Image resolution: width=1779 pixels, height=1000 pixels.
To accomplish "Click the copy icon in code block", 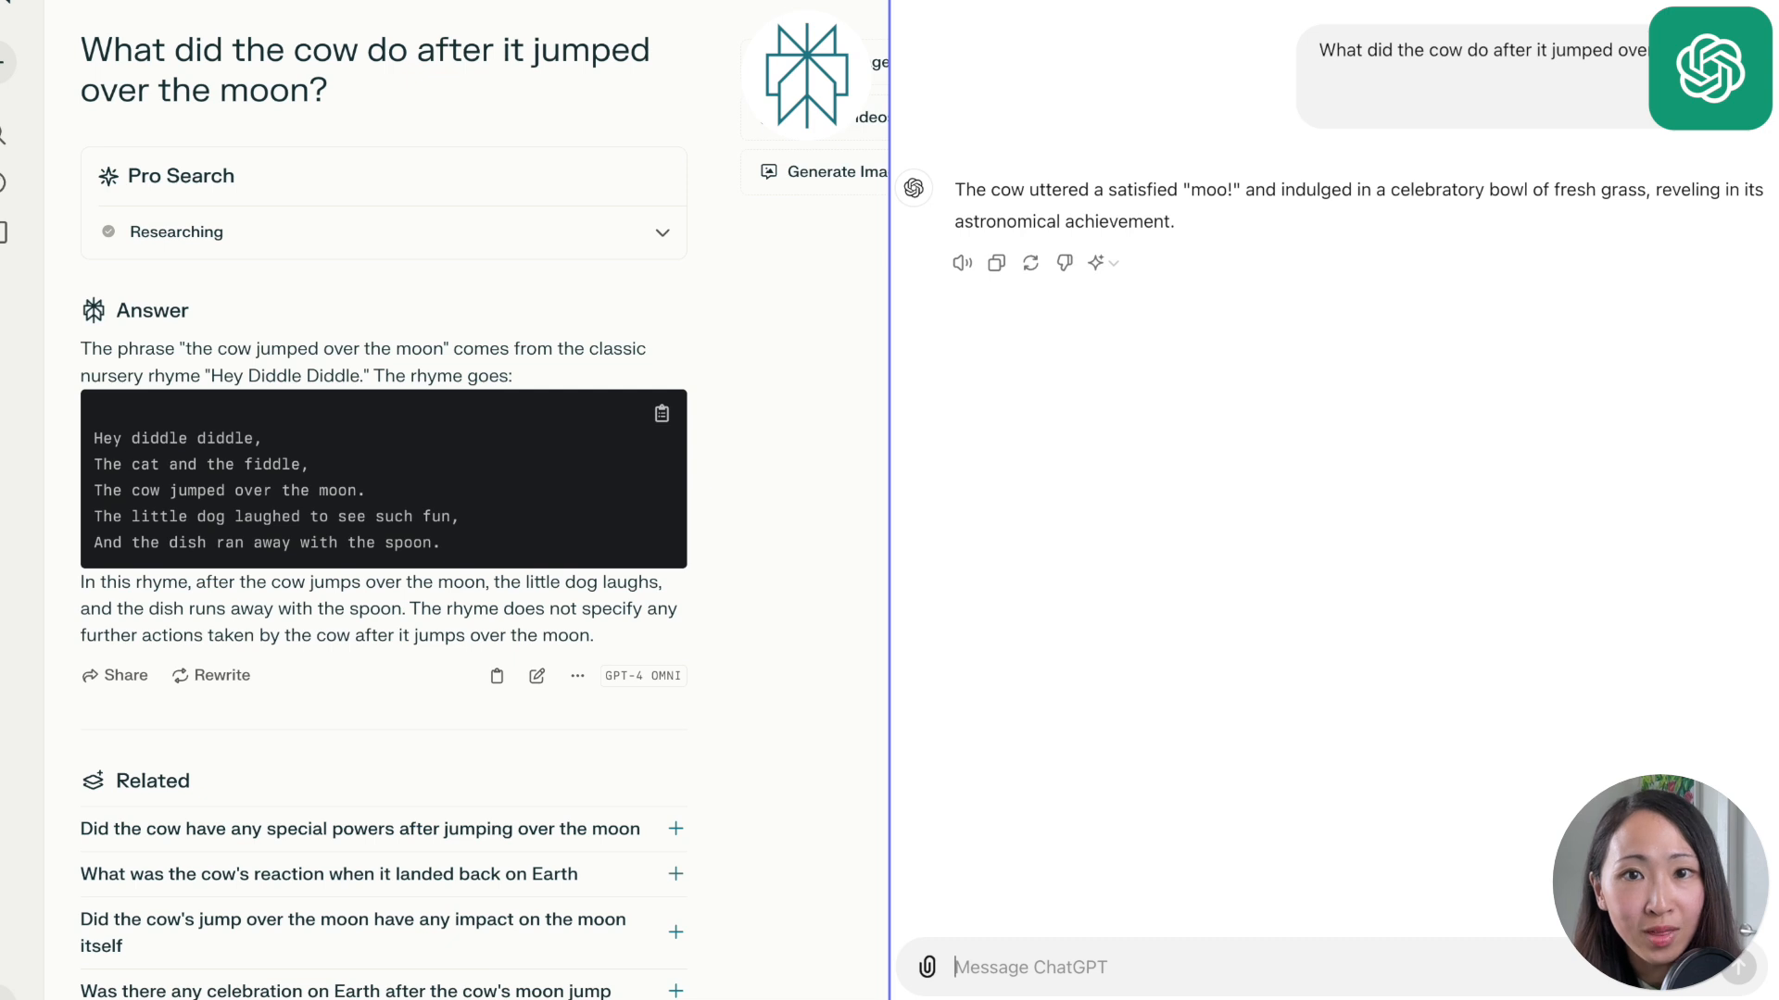I will pyautogui.click(x=661, y=413).
